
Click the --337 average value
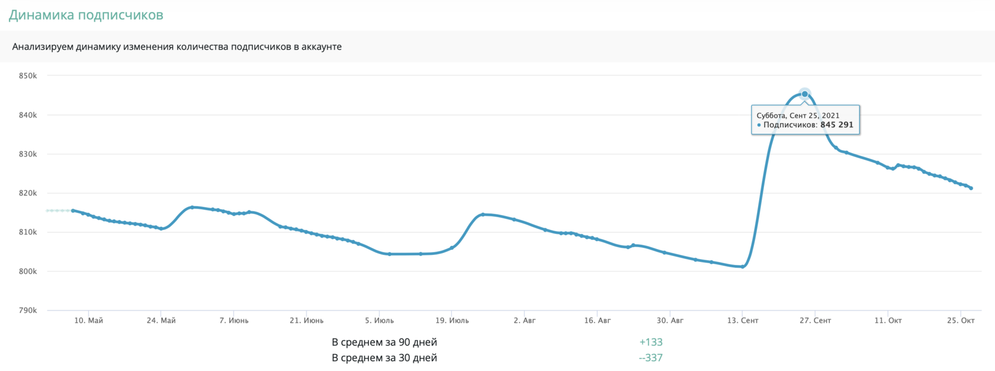tap(651, 358)
